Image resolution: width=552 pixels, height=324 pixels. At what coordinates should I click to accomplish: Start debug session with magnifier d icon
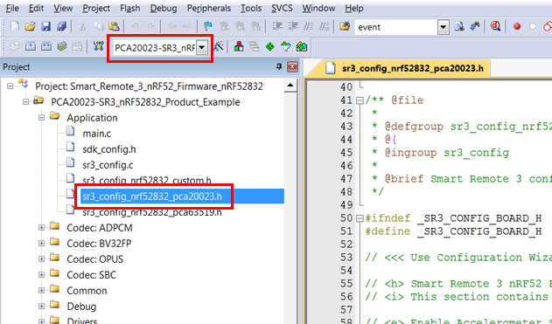point(495,26)
